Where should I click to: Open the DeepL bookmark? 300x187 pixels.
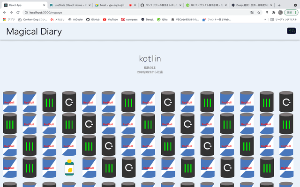[x=147, y=20]
